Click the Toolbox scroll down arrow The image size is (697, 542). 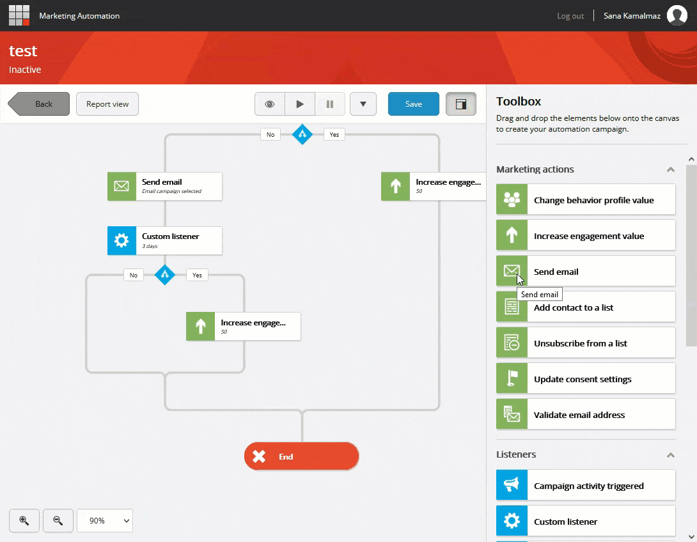(691, 537)
